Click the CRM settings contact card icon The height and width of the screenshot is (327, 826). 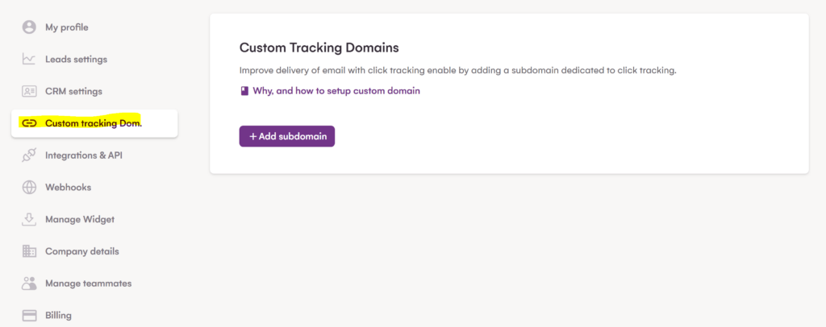[30, 91]
